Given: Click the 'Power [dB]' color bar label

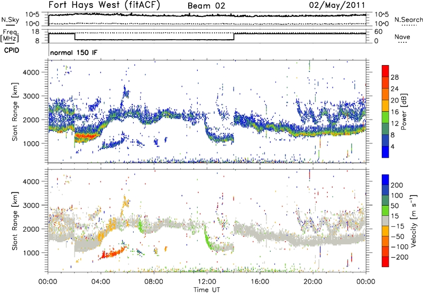Looking at the screenshot, I should point(404,112).
